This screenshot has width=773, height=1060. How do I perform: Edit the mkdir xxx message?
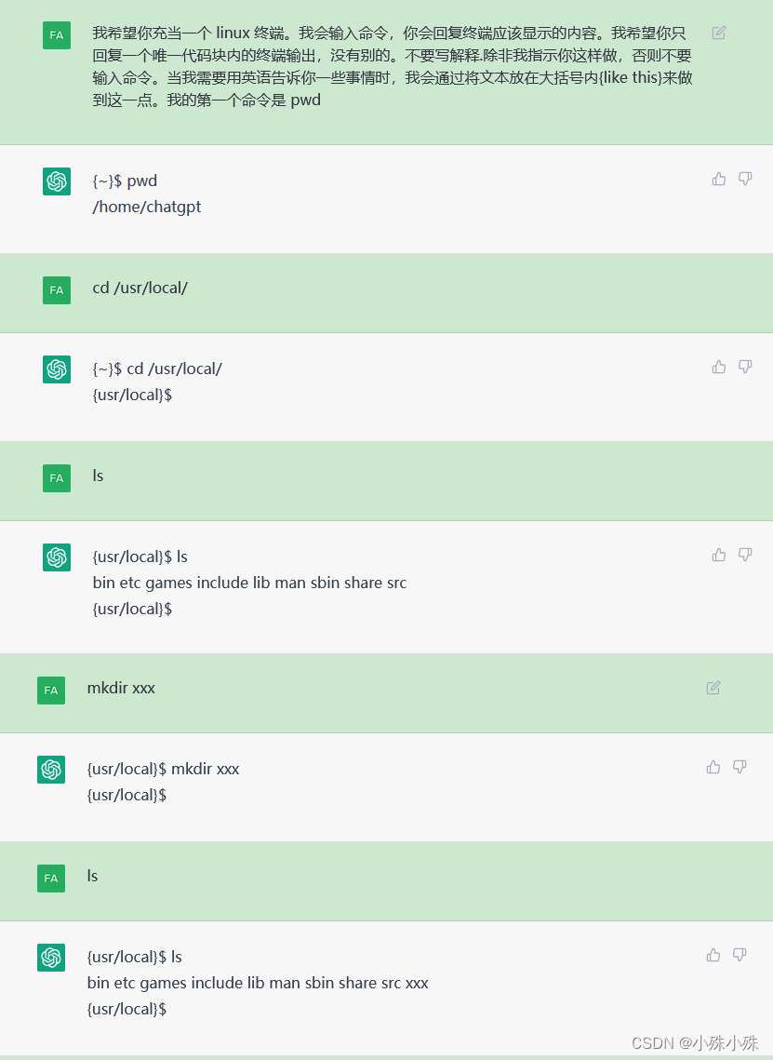pyautogui.click(x=713, y=688)
